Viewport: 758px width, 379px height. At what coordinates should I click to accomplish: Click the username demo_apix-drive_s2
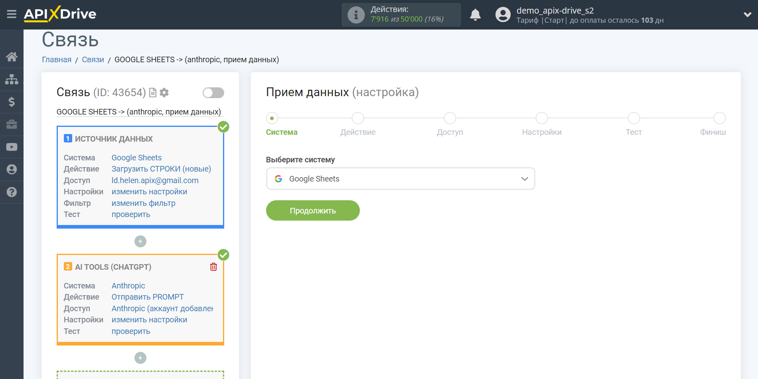click(x=555, y=10)
